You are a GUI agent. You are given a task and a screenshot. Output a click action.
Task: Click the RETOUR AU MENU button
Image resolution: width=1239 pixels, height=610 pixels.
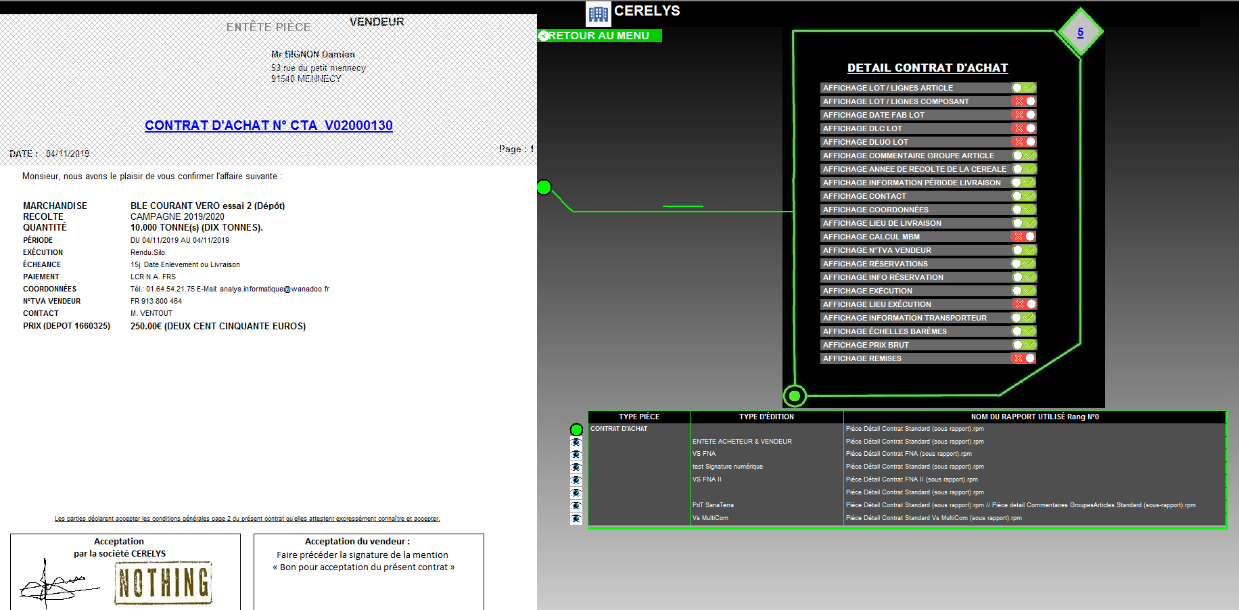(599, 35)
